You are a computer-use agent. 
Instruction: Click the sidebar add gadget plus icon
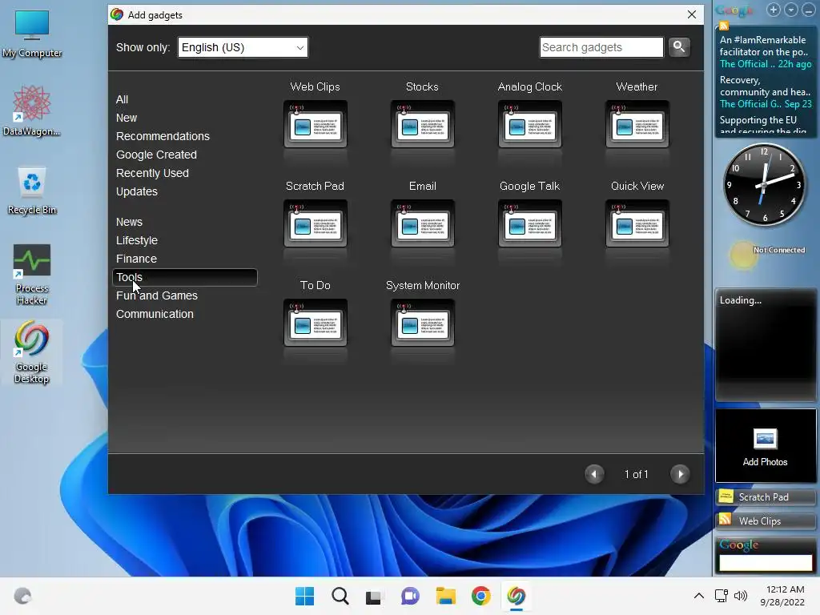click(774, 10)
